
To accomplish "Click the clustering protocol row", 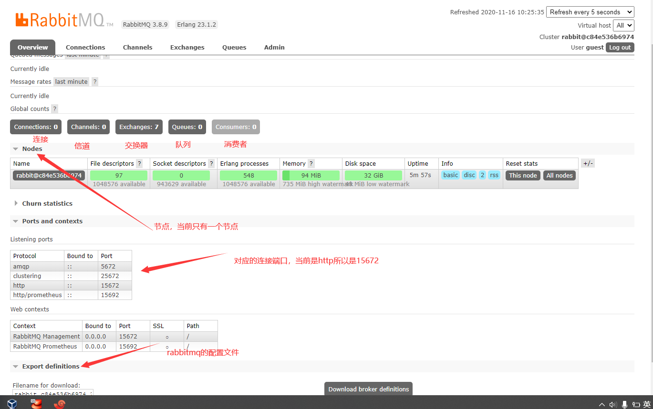I will coord(71,276).
